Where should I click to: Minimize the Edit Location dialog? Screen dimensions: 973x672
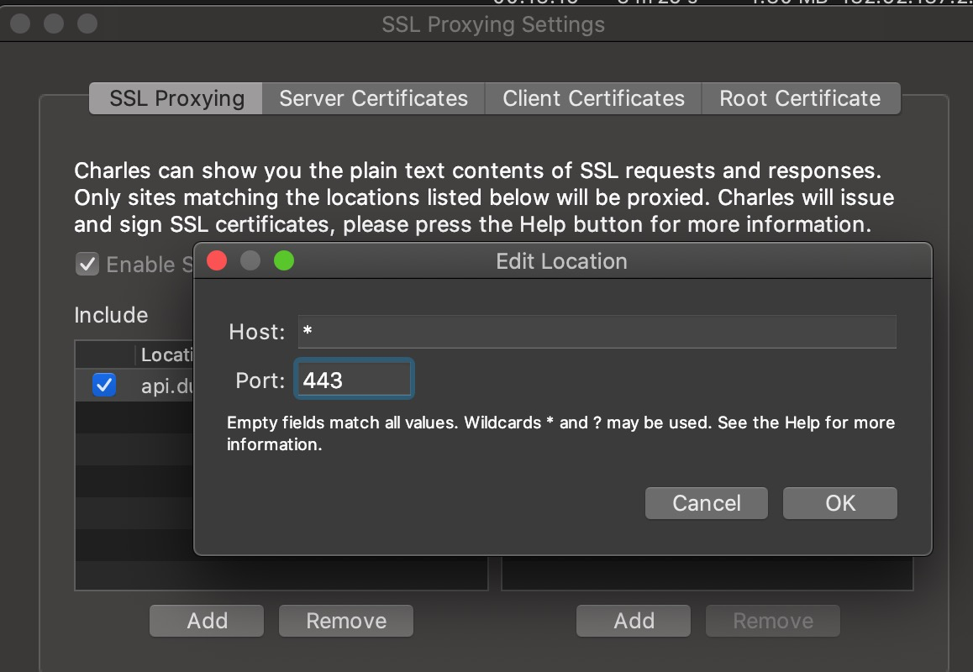pyautogui.click(x=250, y=260)
